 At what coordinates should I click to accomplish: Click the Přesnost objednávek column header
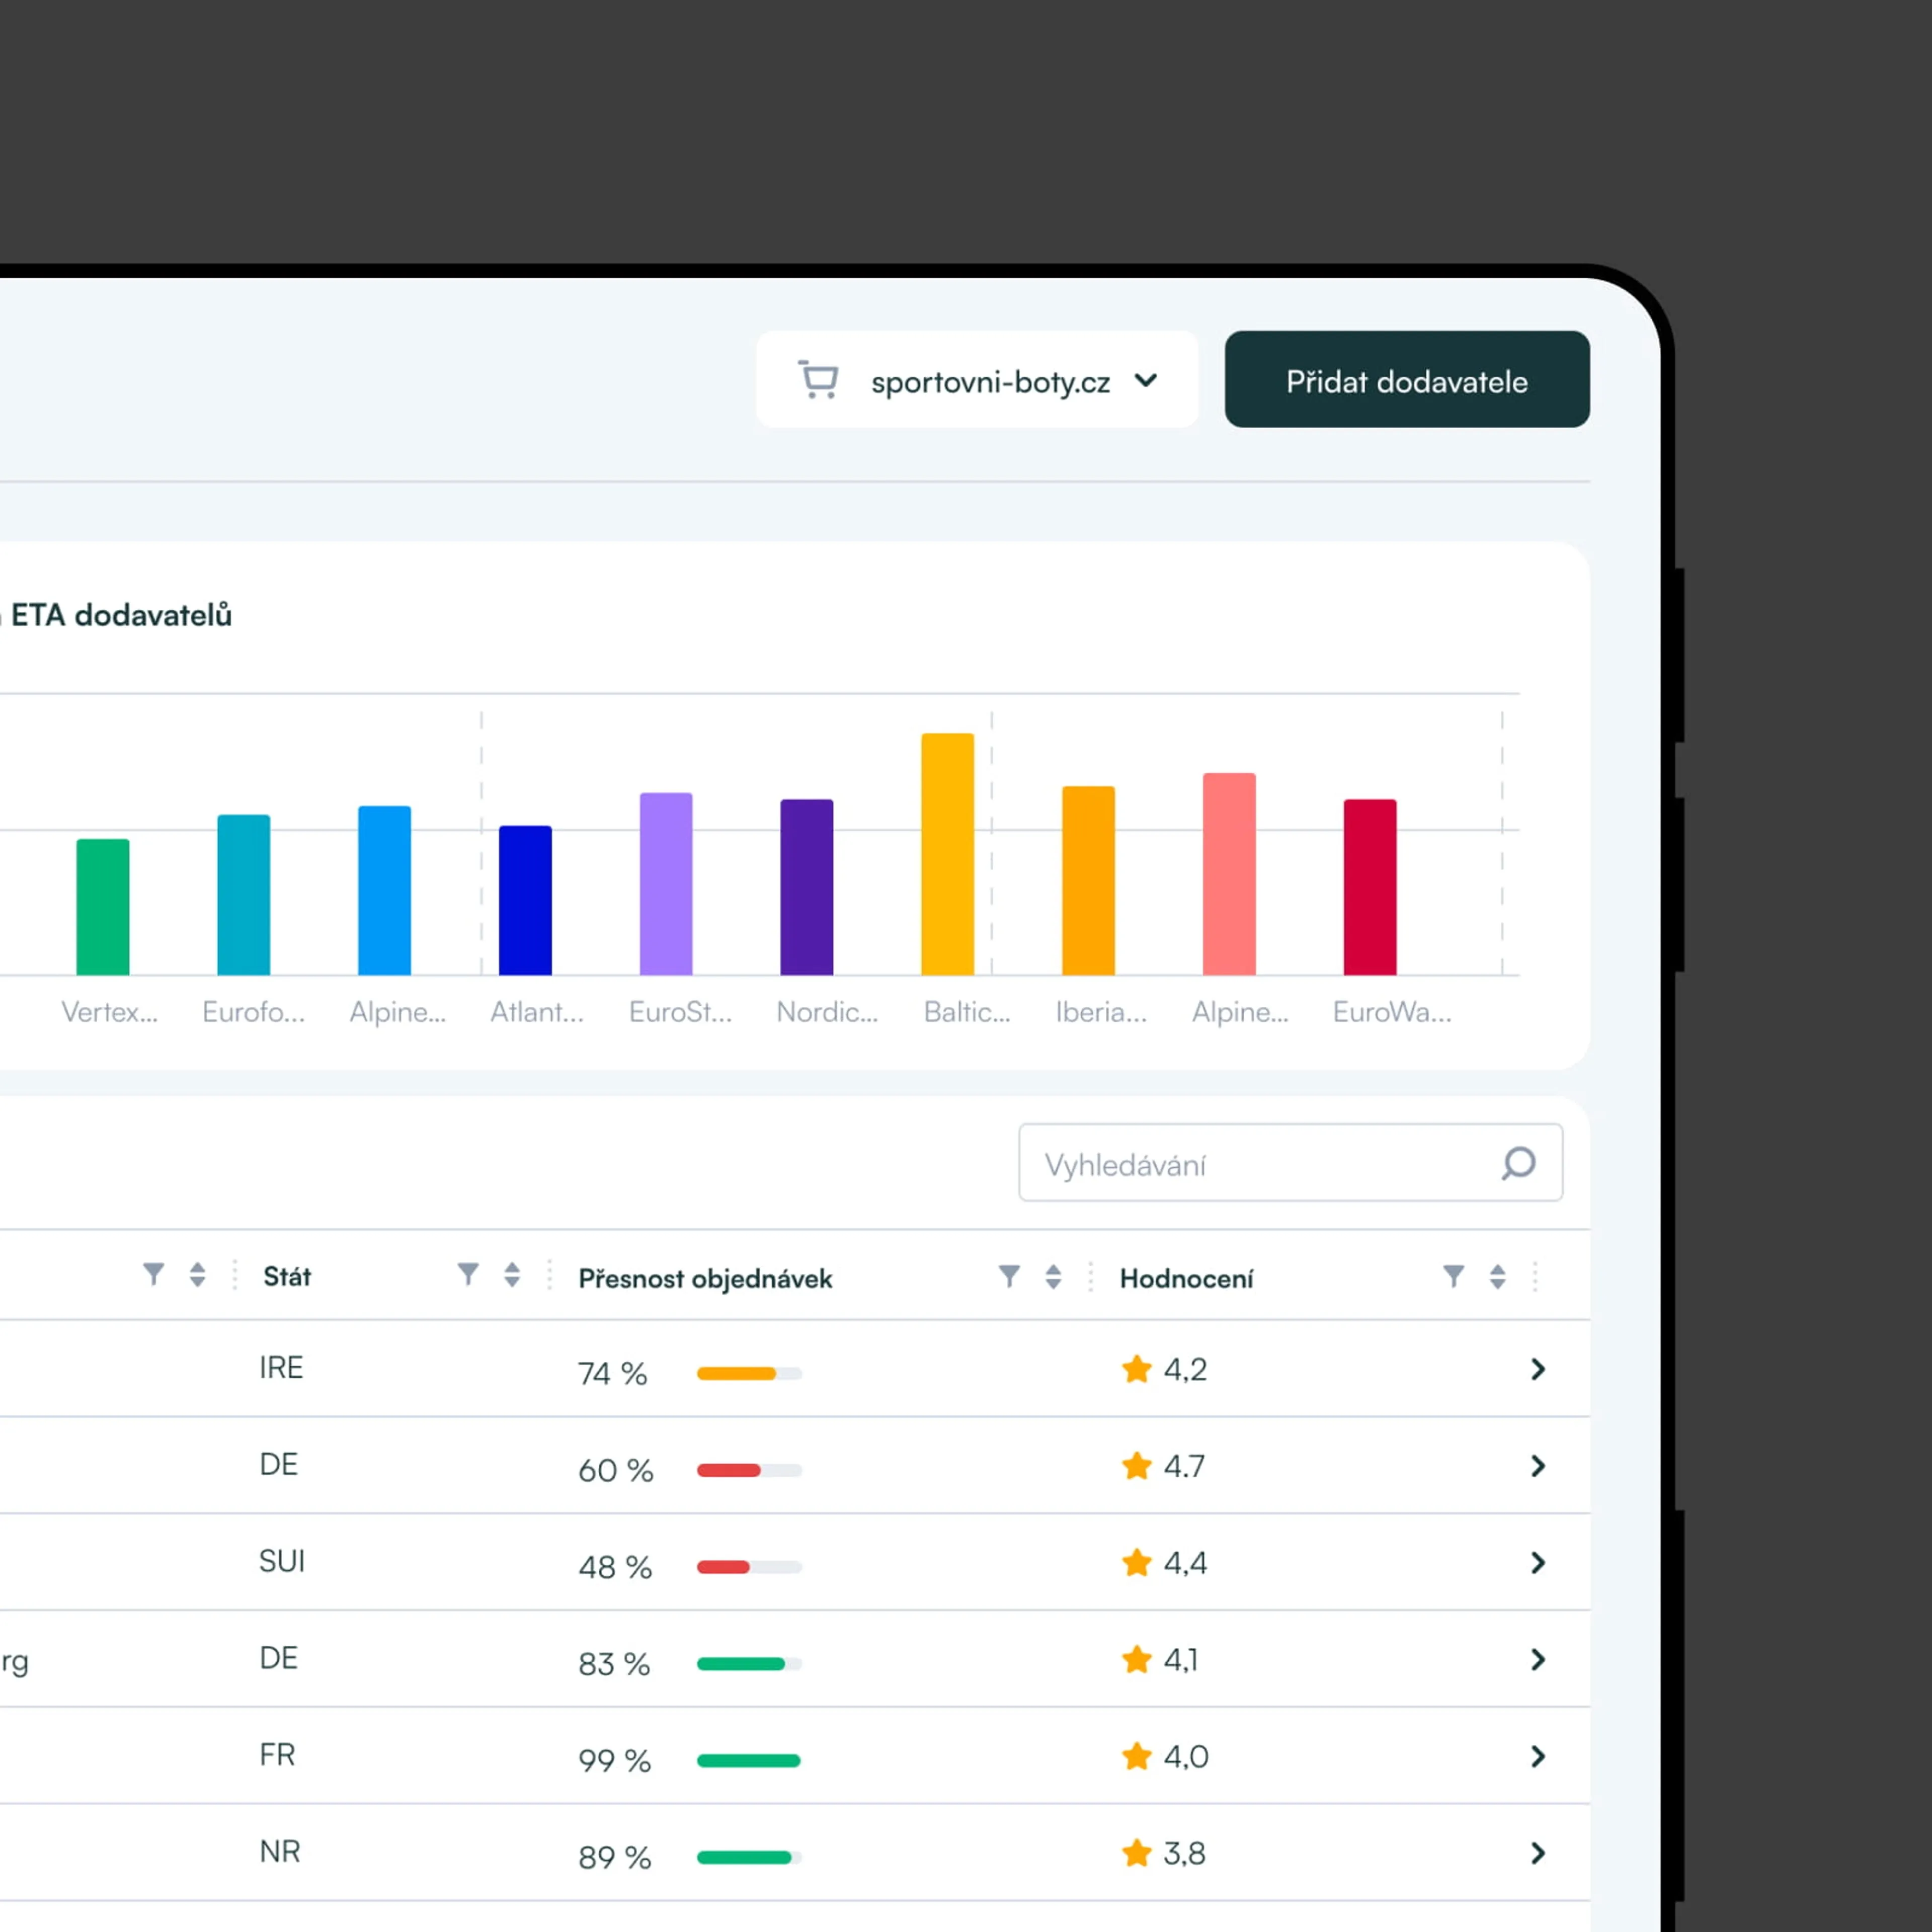705,1278
